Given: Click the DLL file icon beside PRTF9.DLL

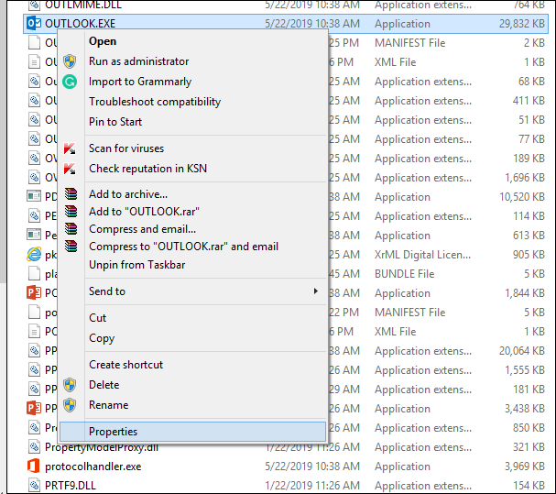Looking at the screenshot, I should pos(34,485).
